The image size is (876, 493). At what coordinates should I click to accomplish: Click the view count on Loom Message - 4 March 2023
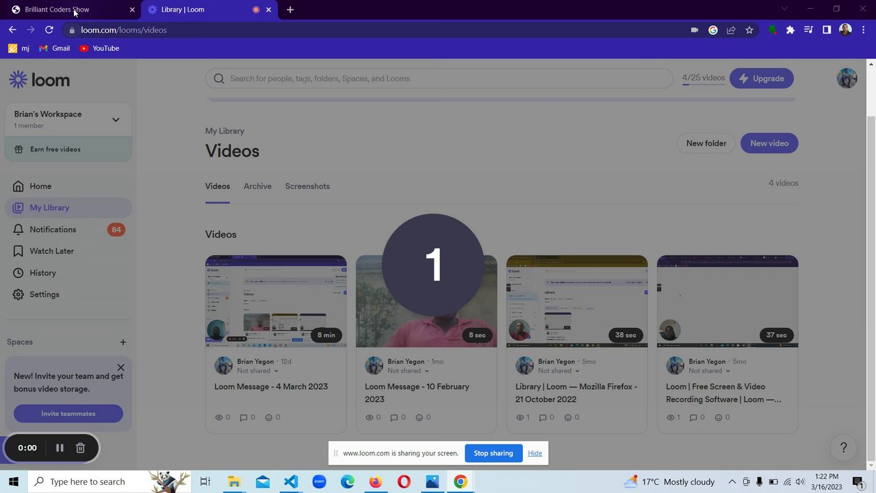point(222,417)
